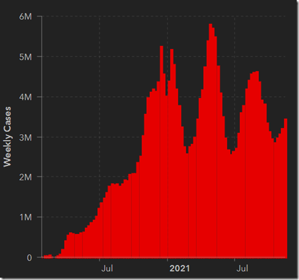Click the "Weekly Cases" axis title

click(8, 137)
